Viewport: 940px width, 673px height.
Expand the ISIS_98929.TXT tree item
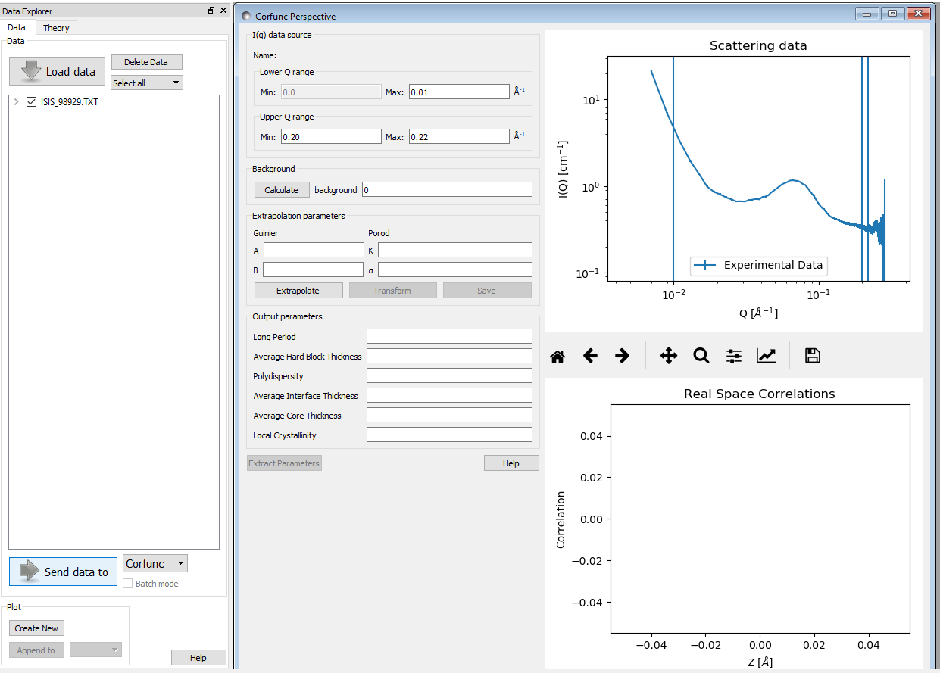click(x=15, y=101)
